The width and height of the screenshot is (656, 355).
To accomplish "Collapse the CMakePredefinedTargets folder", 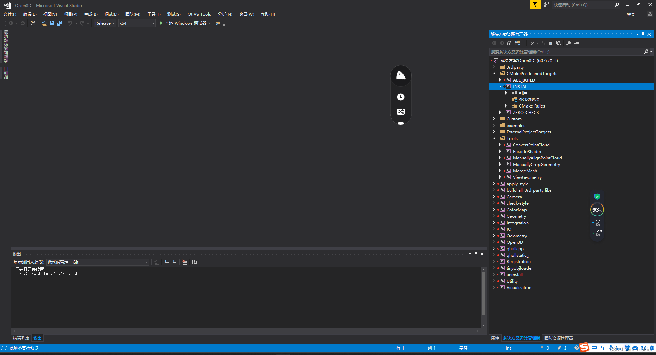I will pos(494,74).
